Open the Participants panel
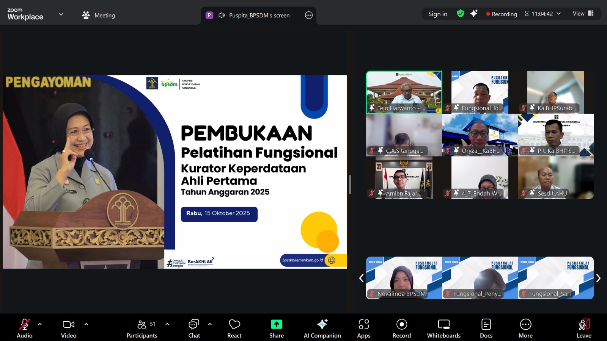The height and width of the screenshot is (341, 607). point(142,328)
